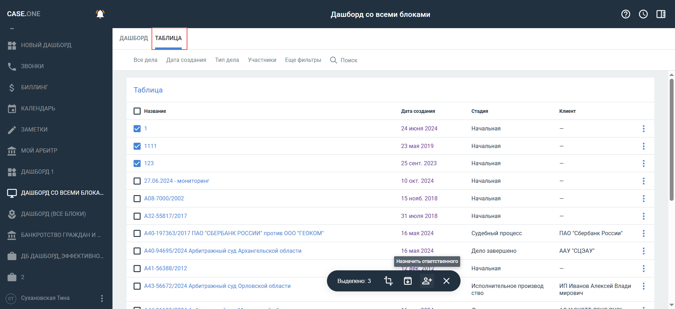The width and height of the screenshot is (675, 309).
Task: Click the Новый дашборд sidebar icon
Action: click(12, 45)
